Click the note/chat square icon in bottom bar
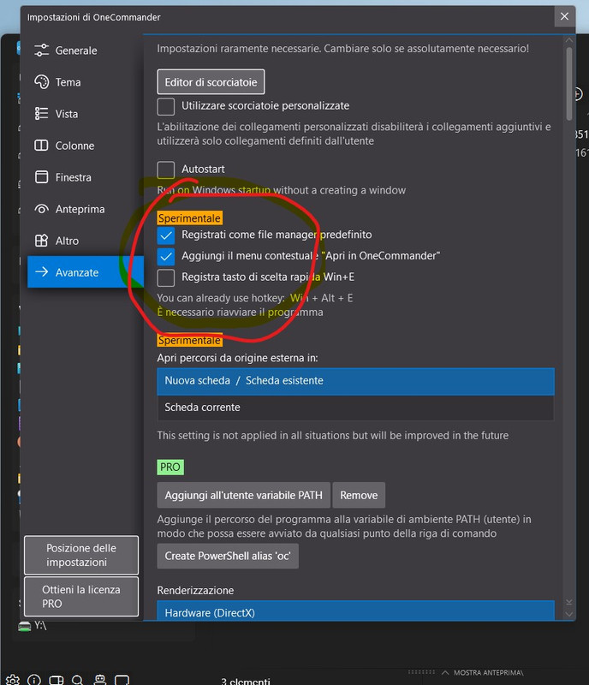 tap(122, 680)
